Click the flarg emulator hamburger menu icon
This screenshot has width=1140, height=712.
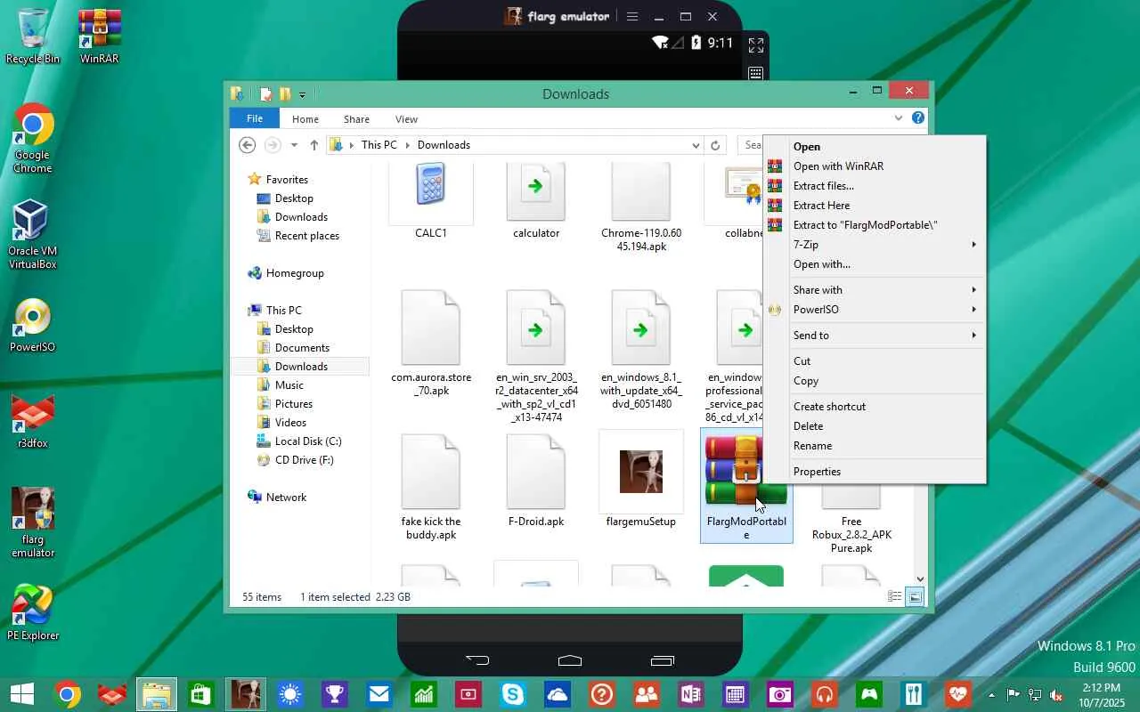pos(632,17)
